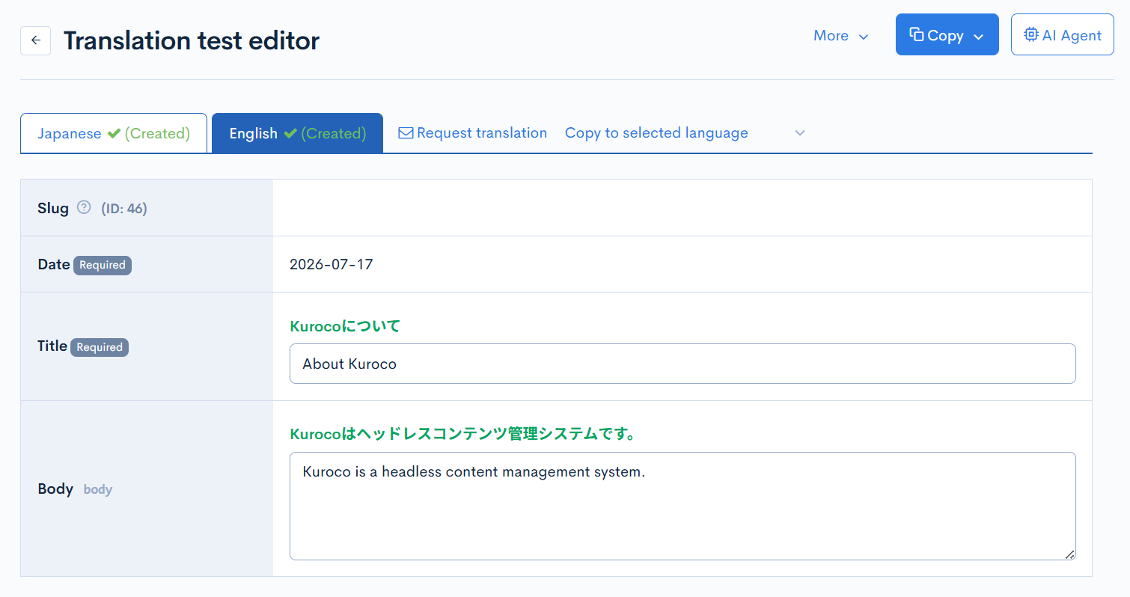1130x597 pixels.
Task: Click the blue Copy button
Action: (947, 34)
